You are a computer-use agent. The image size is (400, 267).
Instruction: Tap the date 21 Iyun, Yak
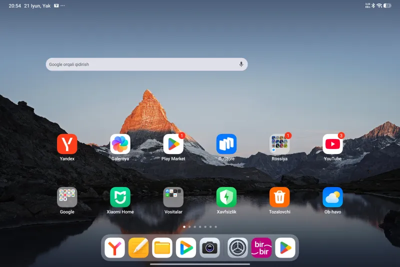coord(37,5)
